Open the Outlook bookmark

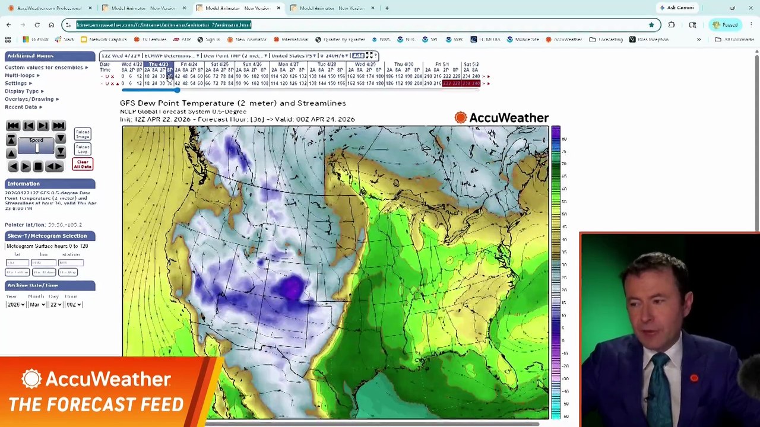tap(36, 40)
